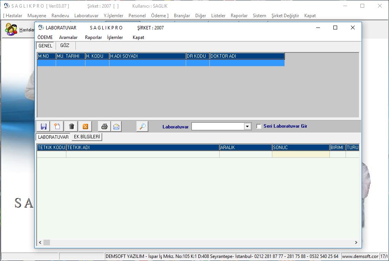Click the TETKIK ADI column header
389x261 pixels.
click(x=143, y=148)
